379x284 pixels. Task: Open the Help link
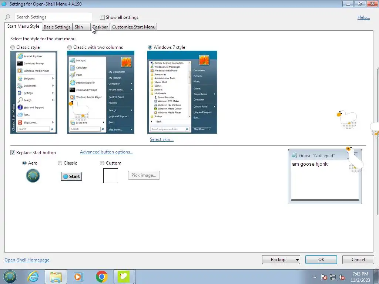[363, 17]
